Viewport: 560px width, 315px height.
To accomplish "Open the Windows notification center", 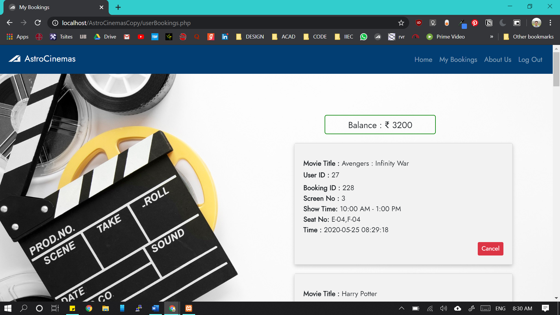I will click(x=545, y=308).
